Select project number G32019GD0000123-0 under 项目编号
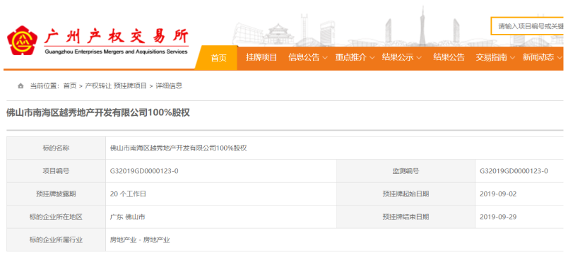568x255 pixels. click(x=144, y=171)
